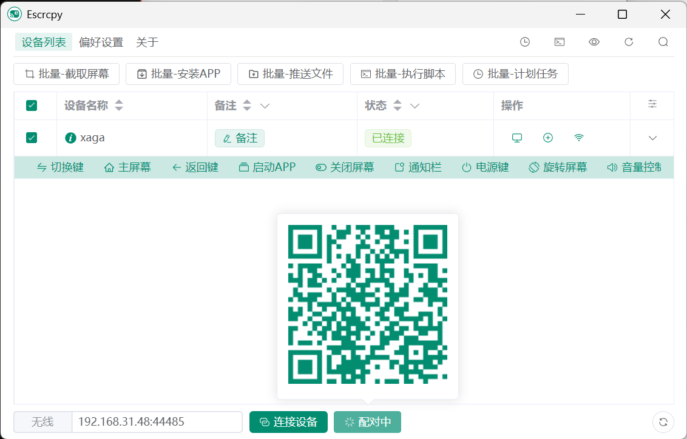Viewport: 687px width, 439px height.
Task: Click the Wi-Fi icon in xaga row
Action: point(579,138)
